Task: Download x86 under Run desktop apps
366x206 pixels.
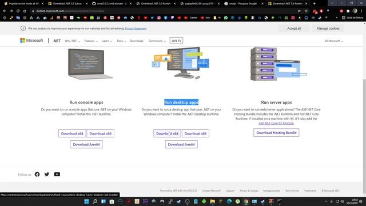Action: (196, 133)
